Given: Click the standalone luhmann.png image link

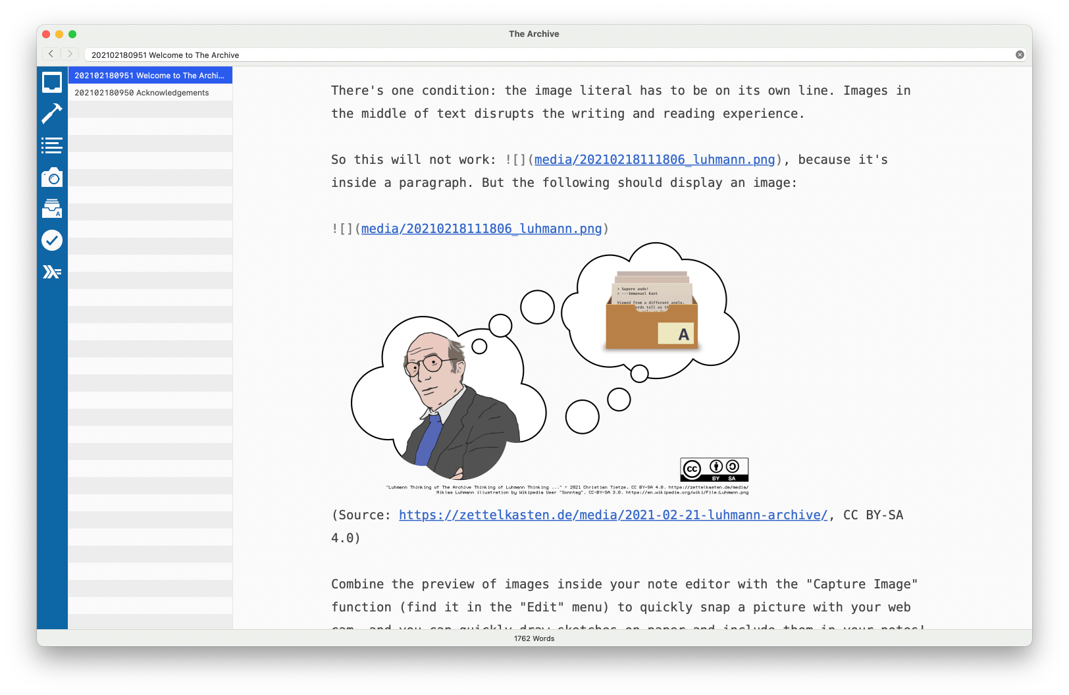Looking at the screenshot, I should pos(481,229).
